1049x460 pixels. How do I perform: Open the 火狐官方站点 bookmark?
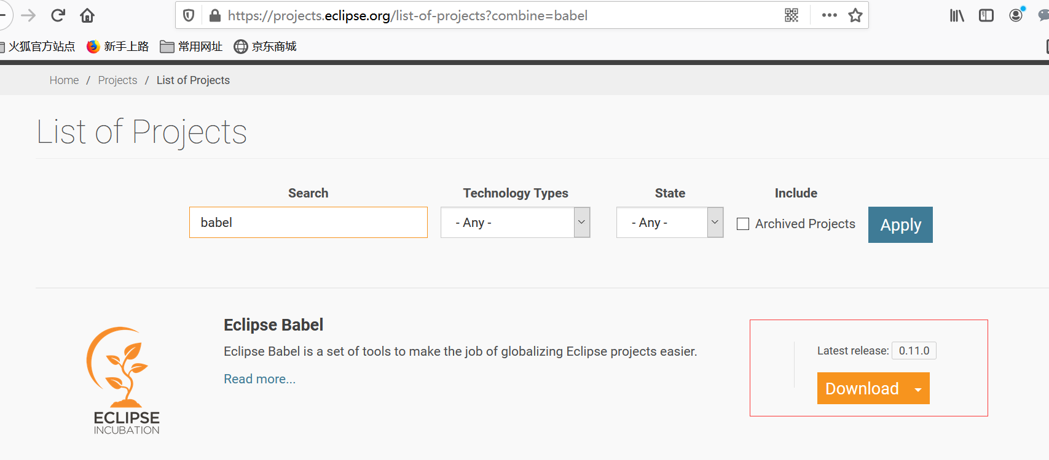37,47
